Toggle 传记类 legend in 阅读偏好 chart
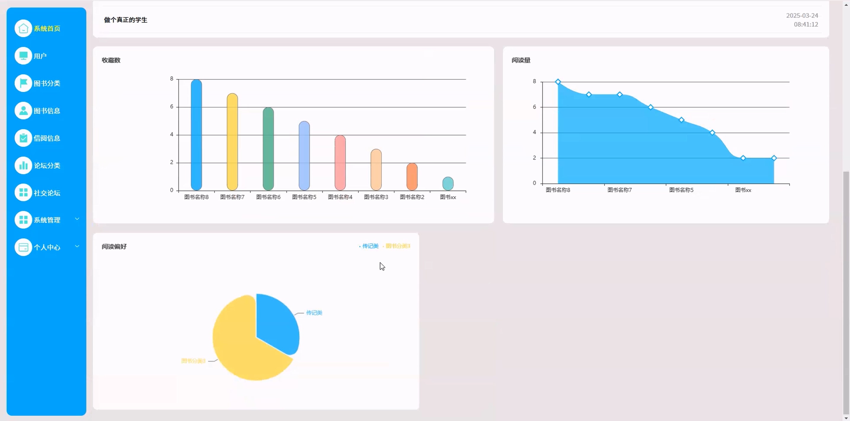The image size is (850, 421). pos(370,246)
